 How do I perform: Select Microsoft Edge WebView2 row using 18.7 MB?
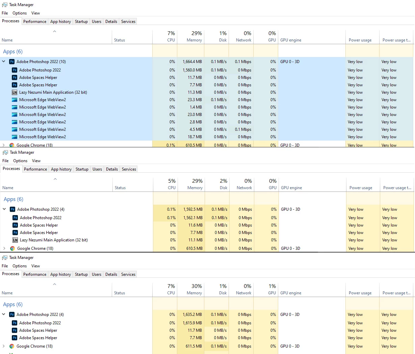tap(207, 137)
